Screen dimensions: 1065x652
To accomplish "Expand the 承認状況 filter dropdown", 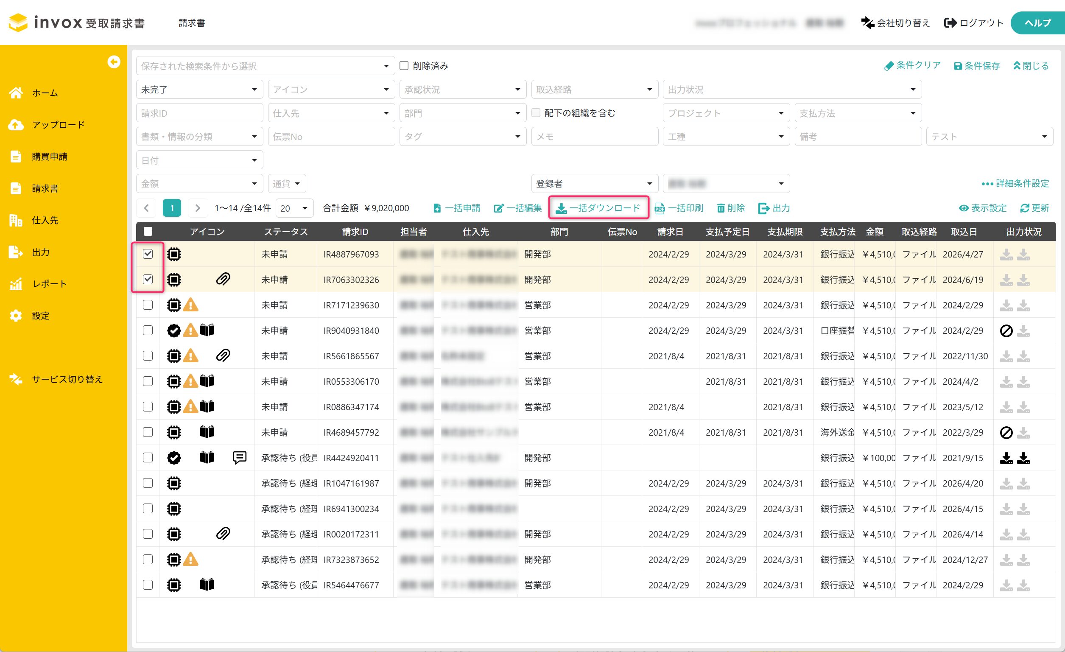I will point(462,90).
